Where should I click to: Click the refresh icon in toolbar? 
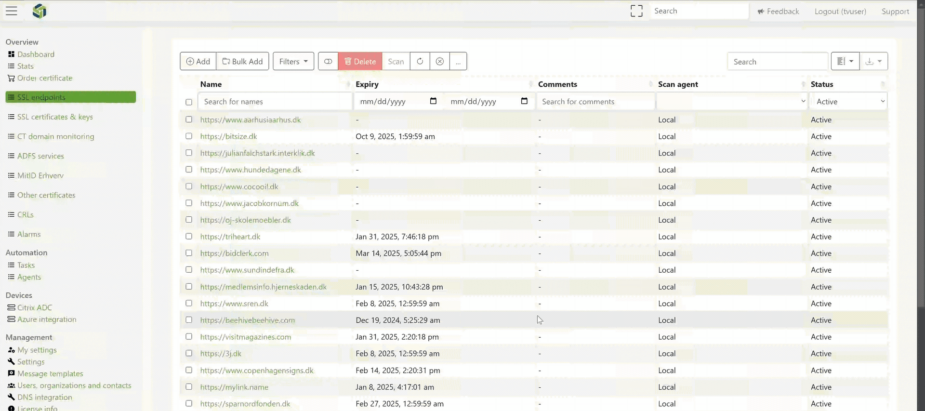click(420, 61)
